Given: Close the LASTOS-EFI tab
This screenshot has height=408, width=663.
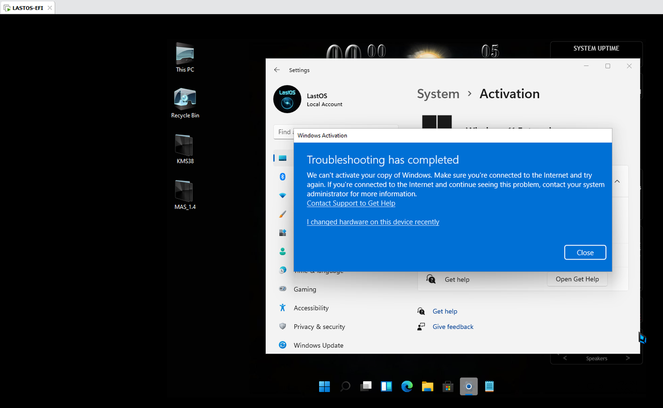Looking at the screenshot, I should 49,8.
